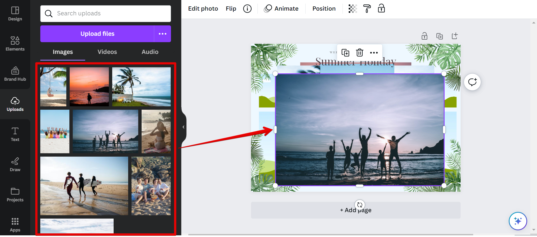
Task: Click the search magnifier icon in uploads
Action: [49, 14]
